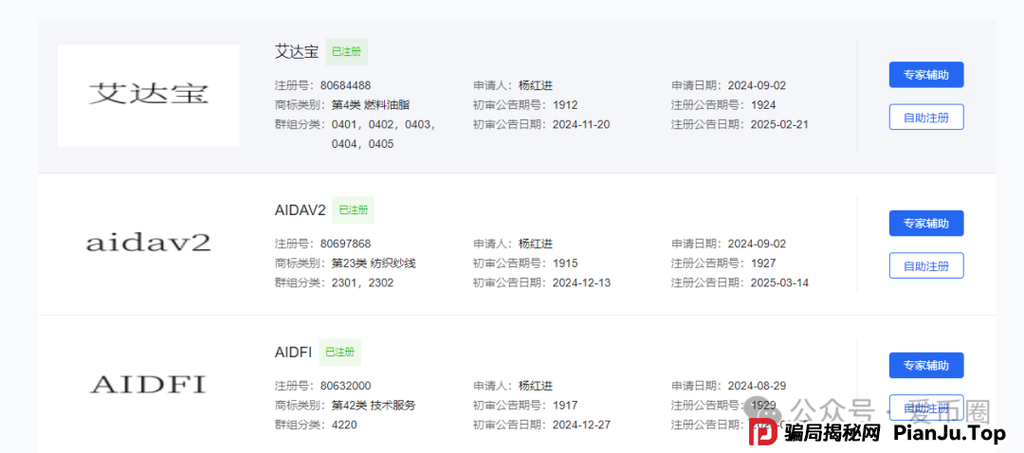This screenshot has width=1024, height=453.
Task: Open the AIDFI trademark title
Action: [293, 353]
